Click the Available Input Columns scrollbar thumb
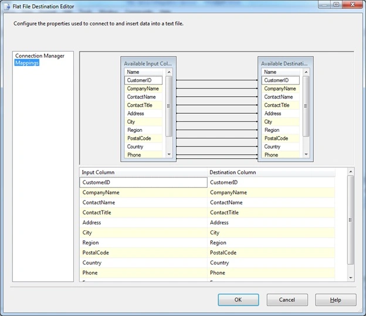 click(169, 106)
